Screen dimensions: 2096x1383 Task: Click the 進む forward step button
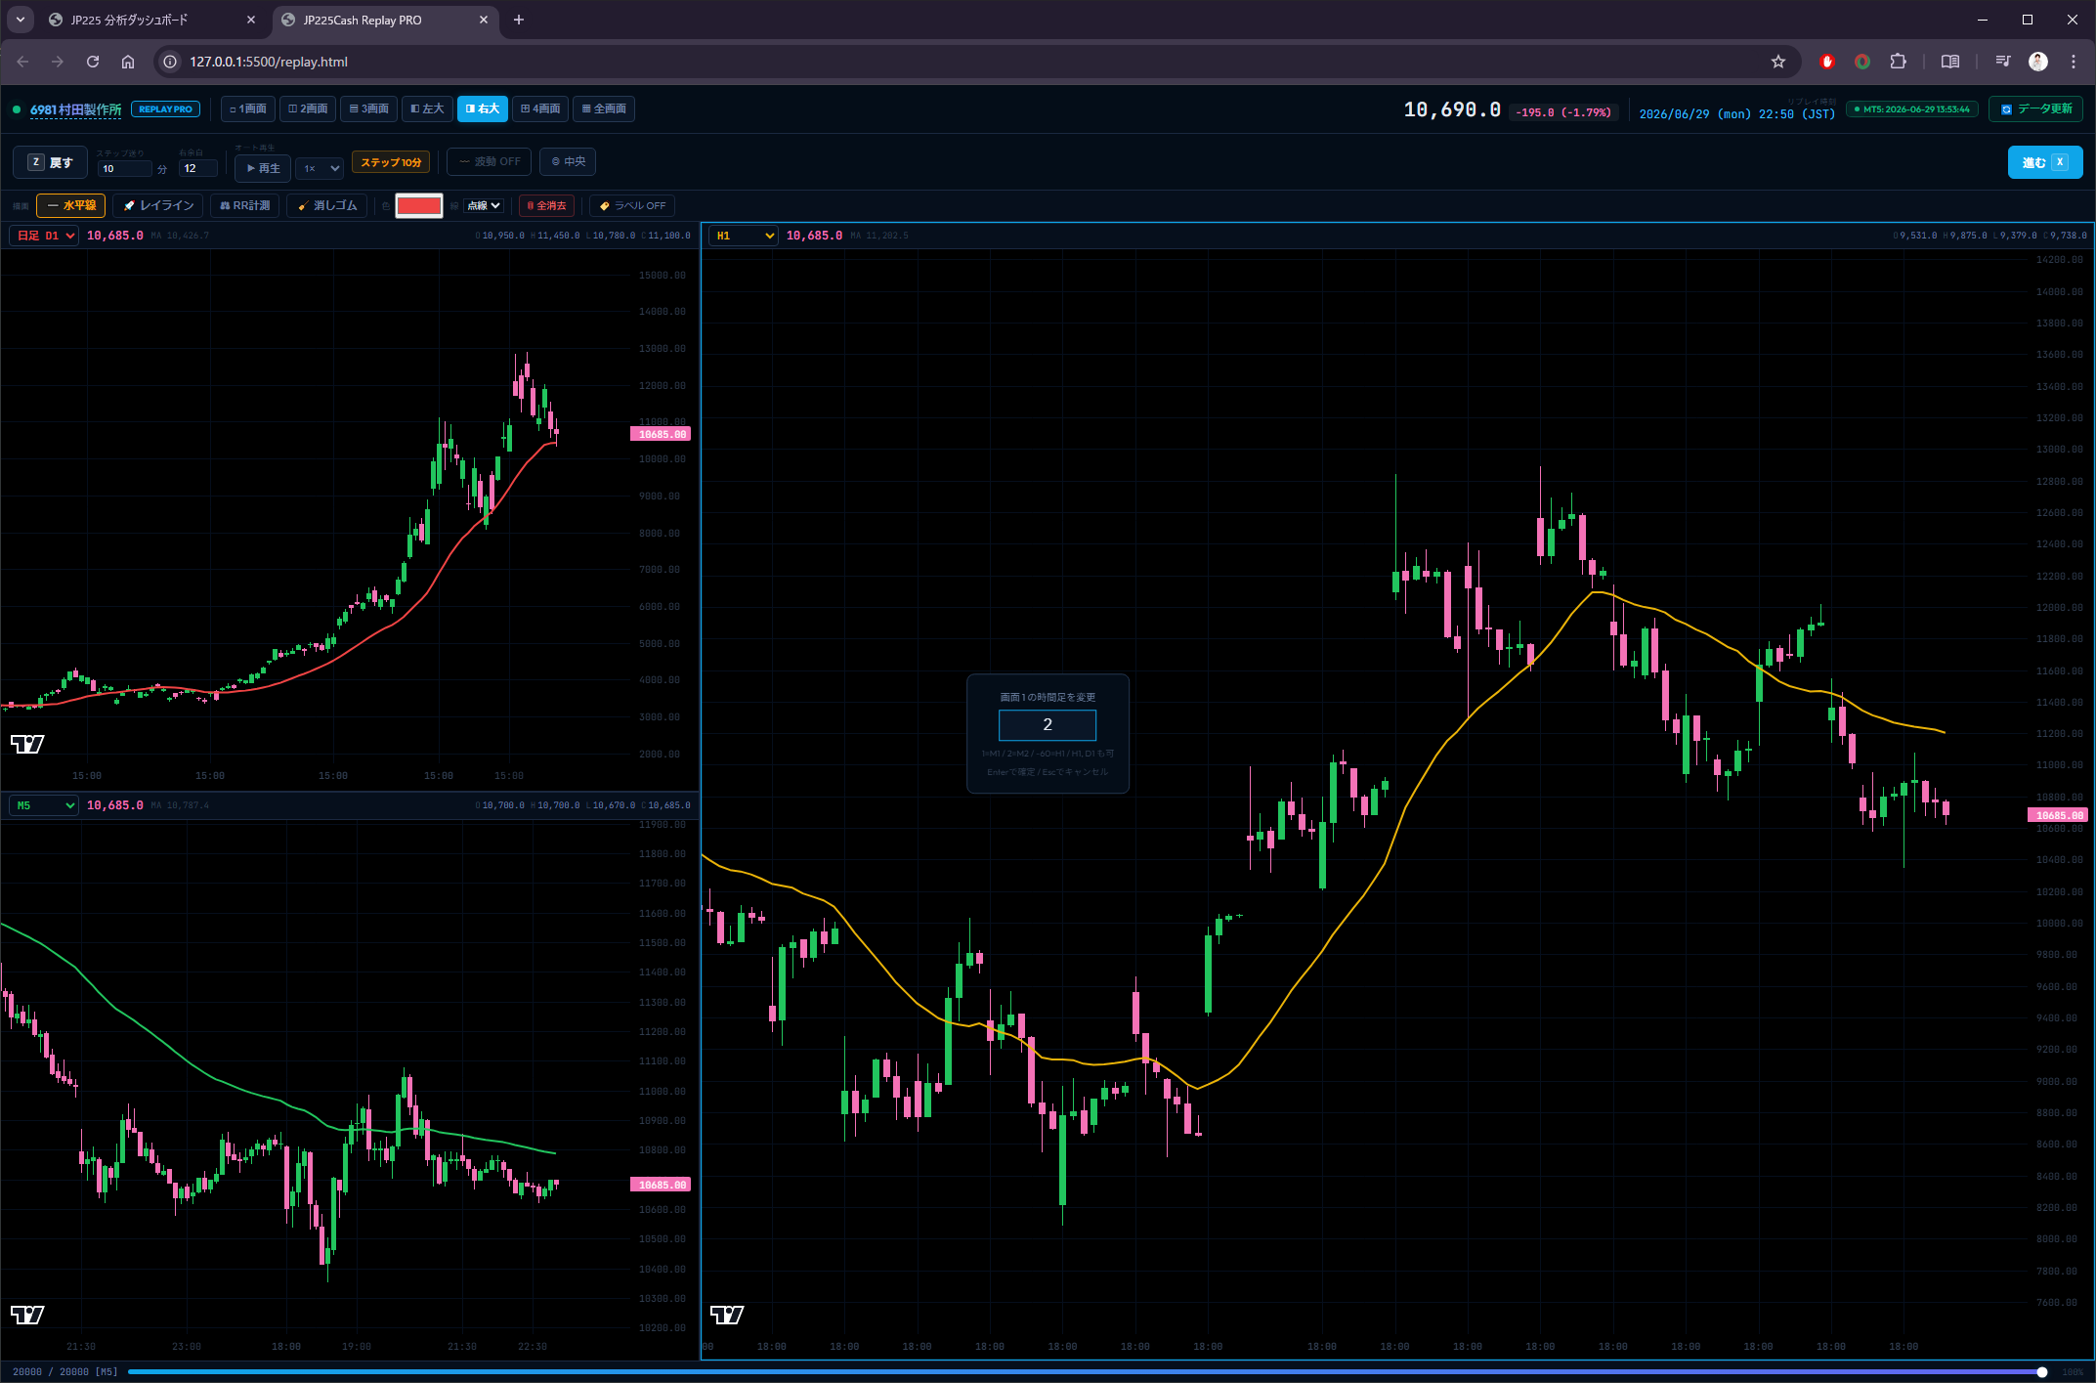click(2044, 162)
